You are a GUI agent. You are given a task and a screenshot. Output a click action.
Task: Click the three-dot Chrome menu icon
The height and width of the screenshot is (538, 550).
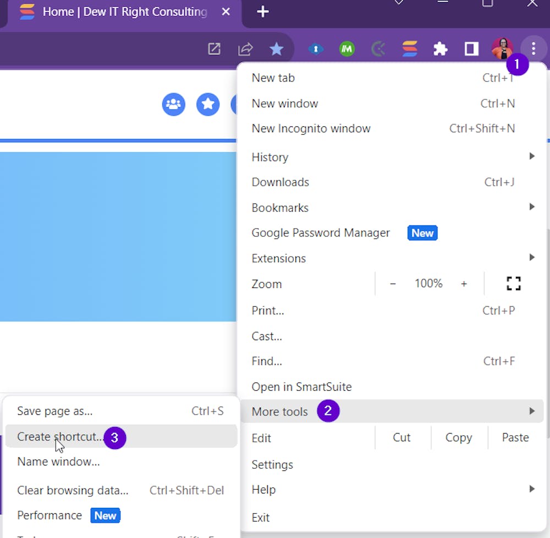pos(533,49)
